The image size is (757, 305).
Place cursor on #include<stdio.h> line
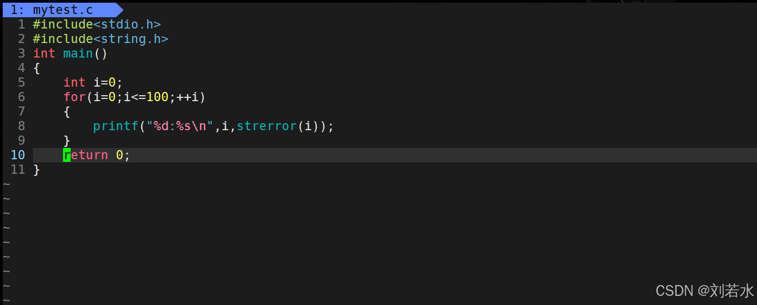pyautogui.click(x=97, y=24)
